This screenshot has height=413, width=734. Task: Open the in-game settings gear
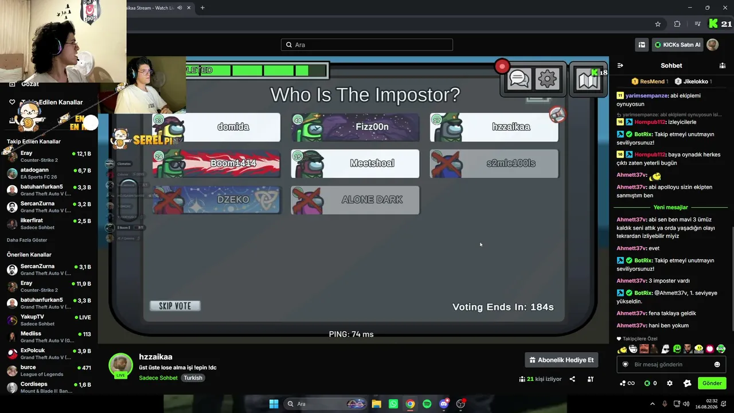pos(548,79)
